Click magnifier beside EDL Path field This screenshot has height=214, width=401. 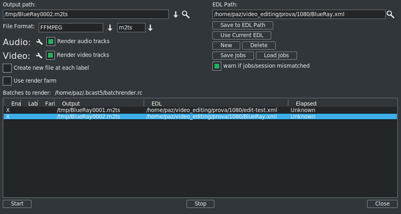click(390, 15)
